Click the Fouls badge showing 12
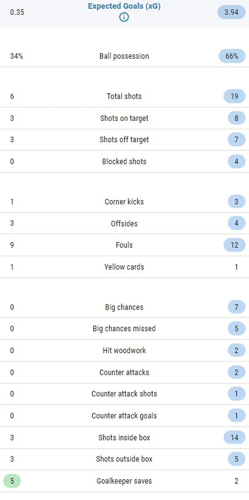 click(234, 245)
